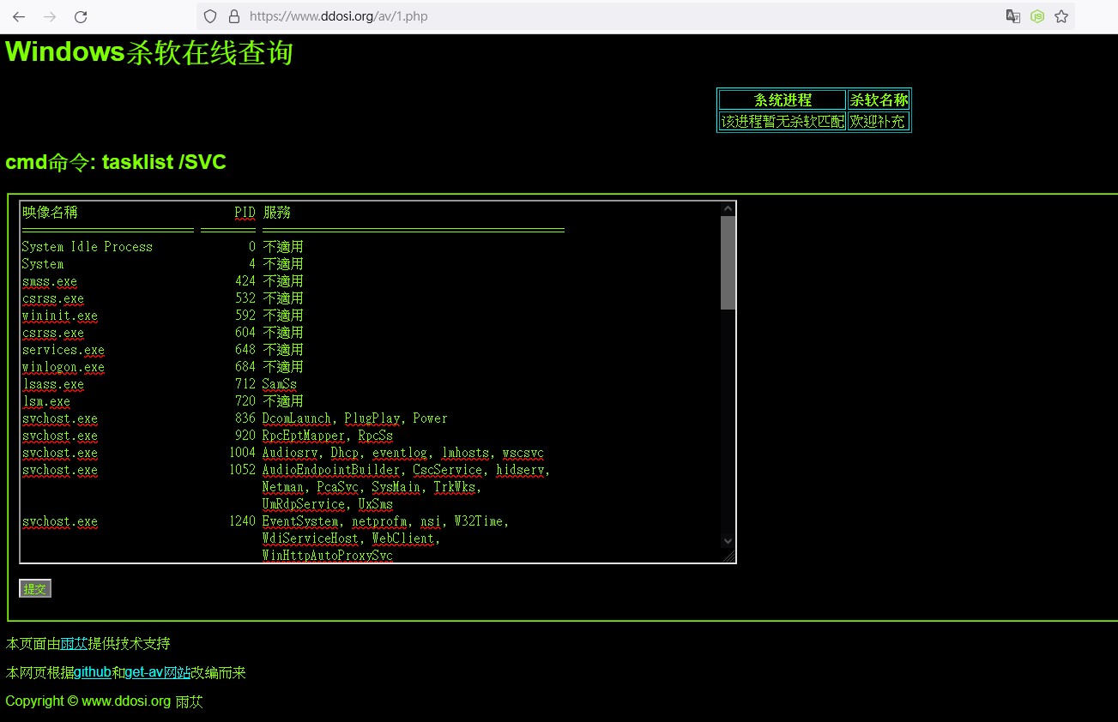Click PID 1052 in the process list
Viewport: 1118px width, 722px height.
pos(242,470)
